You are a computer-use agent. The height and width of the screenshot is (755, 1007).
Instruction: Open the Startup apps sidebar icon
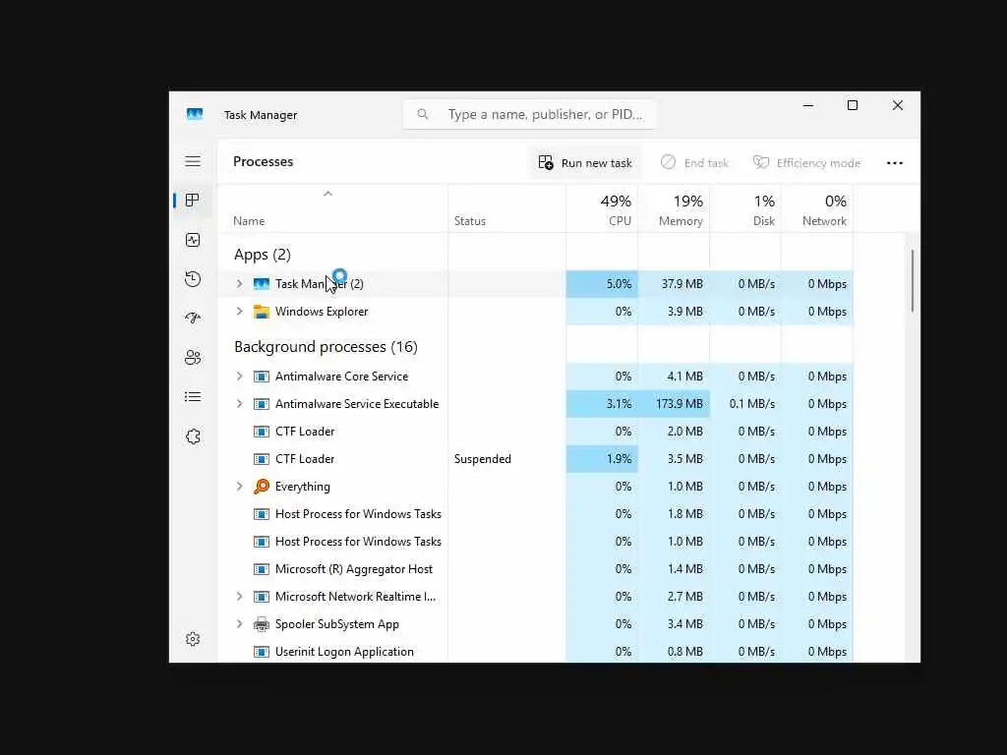pyautogui.click(x=193, y=319)
